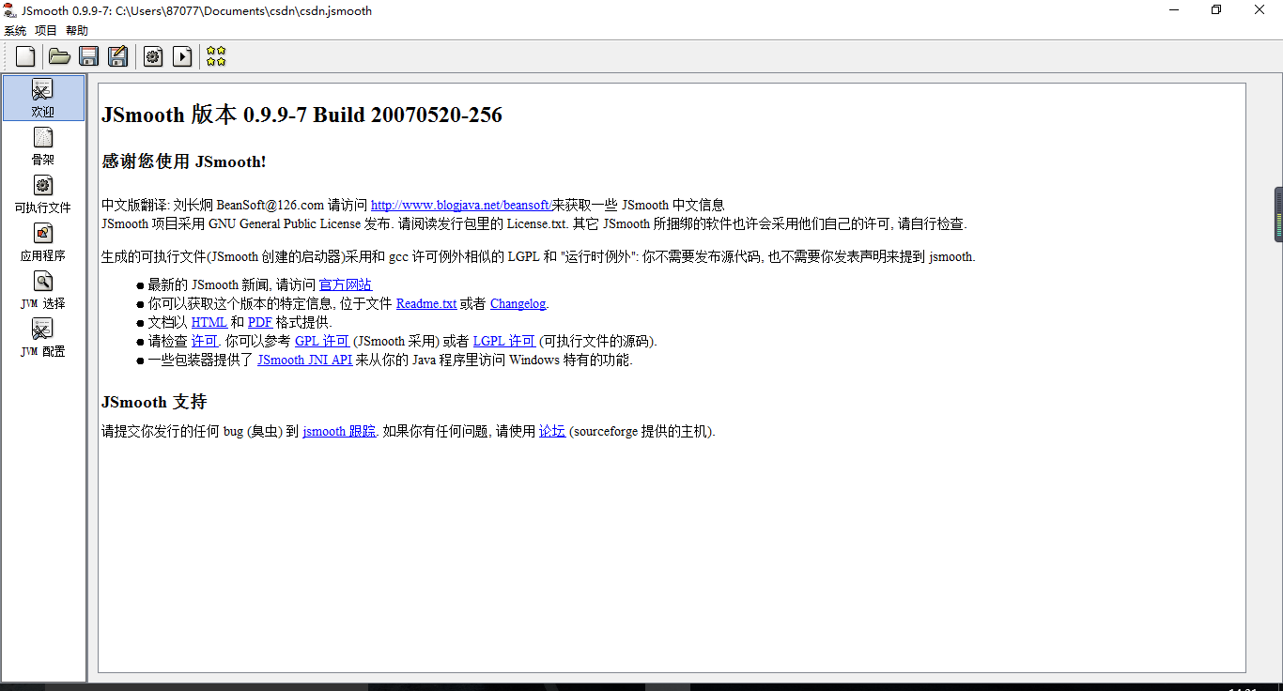Open the LGPL 许可 link
The height and width of the screenshot is (691, 1283).
(504, 341)
